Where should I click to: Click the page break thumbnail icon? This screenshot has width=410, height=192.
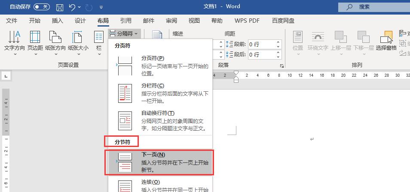pyautogui.click(x=125, y=66)
